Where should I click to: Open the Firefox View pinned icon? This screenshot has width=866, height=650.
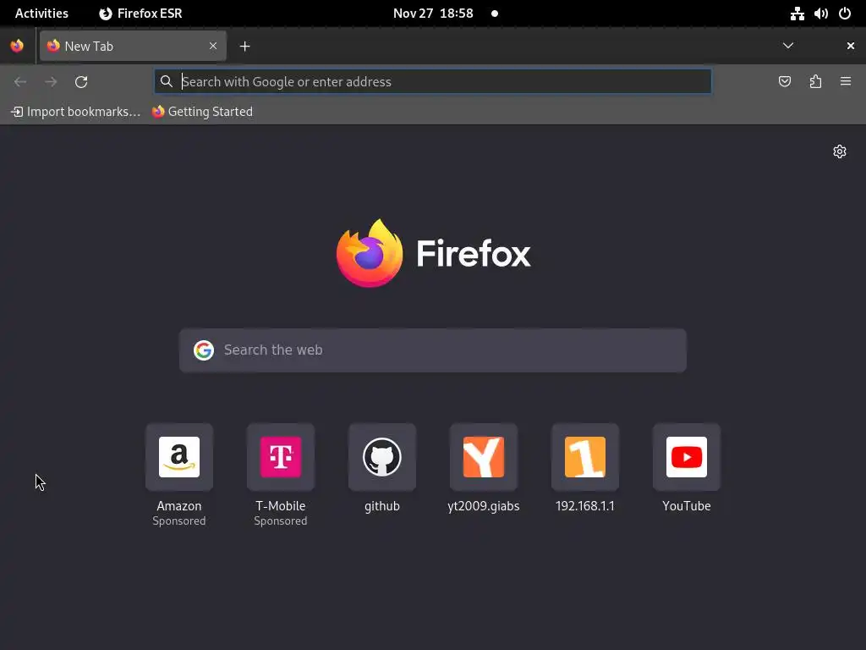coord(17,46)
